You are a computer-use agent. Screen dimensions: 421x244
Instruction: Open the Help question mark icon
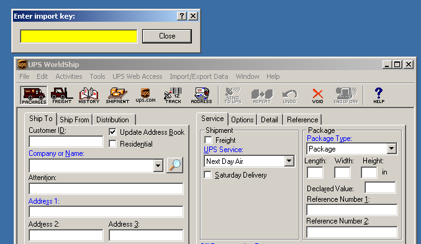[x=379, y=95]
